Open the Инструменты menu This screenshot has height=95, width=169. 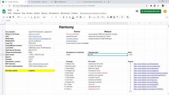(x=54, y=13)
